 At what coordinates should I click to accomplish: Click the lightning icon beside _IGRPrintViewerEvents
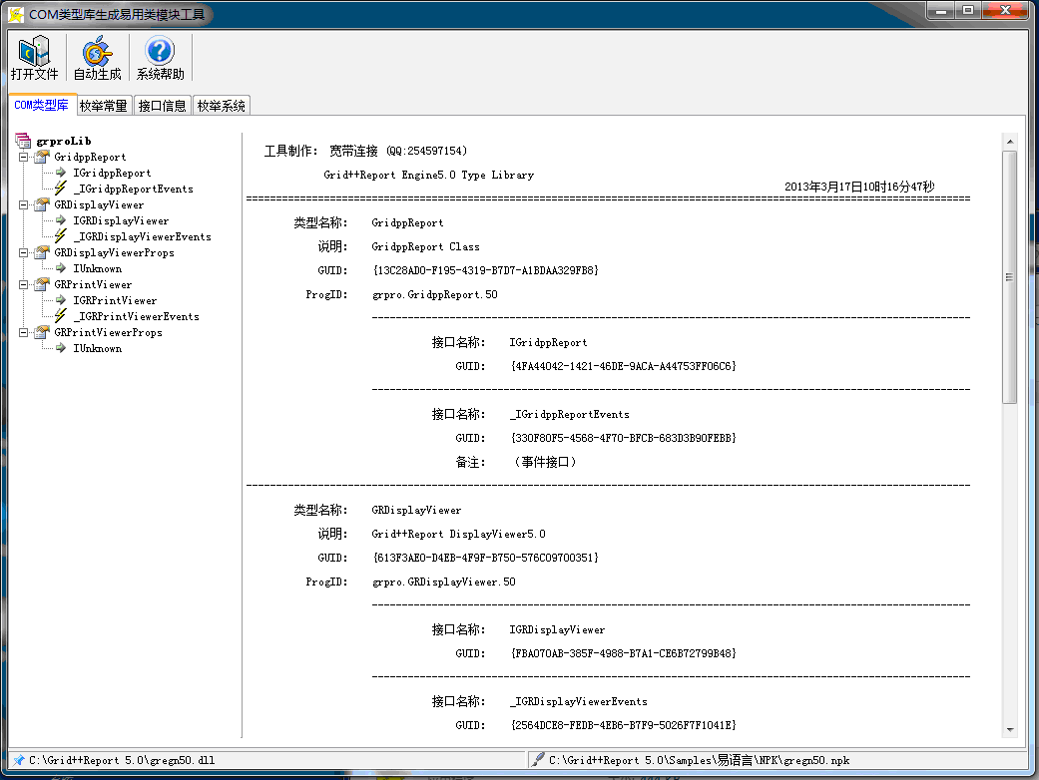[60, 316]
